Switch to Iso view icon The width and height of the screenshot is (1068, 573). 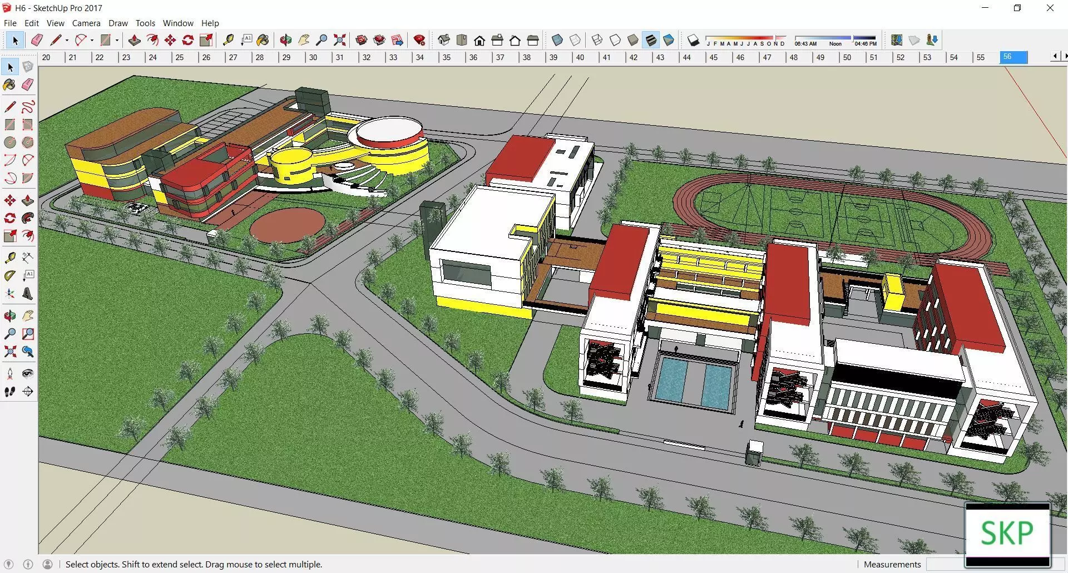tap(443, 40)
